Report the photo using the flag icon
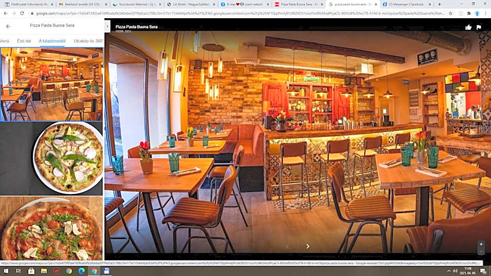Viewport: 491px width, 276px height. coord(479,27)
